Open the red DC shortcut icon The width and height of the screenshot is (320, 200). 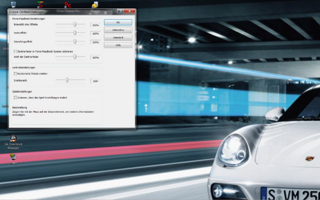coord(68,5)
